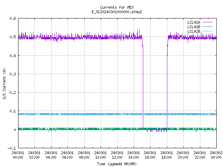The height and width of the screenshot is (167, 223).
Task: Select the filename E_SC20240301000000.sfduZ
Action: pyautogui.click(x=117, y=12)
